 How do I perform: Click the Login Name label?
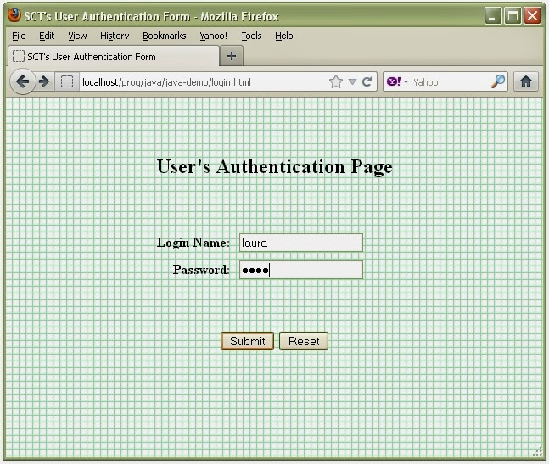click(193, 243)
